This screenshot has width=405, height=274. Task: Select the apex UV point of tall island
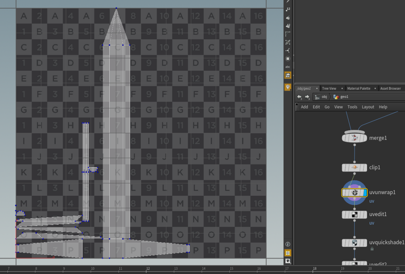(116, 8)
